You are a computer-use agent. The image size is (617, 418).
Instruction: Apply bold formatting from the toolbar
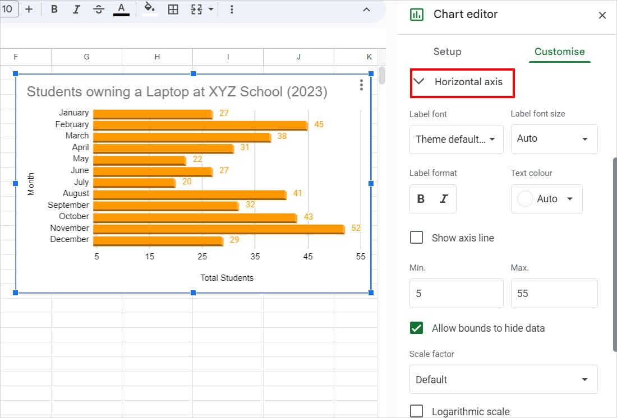click(54, 10)
